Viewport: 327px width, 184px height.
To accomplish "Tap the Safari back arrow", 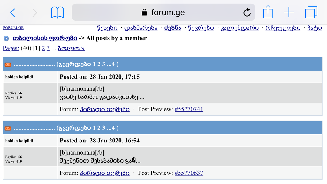I will pyautogui.click(x=13, y=13).
